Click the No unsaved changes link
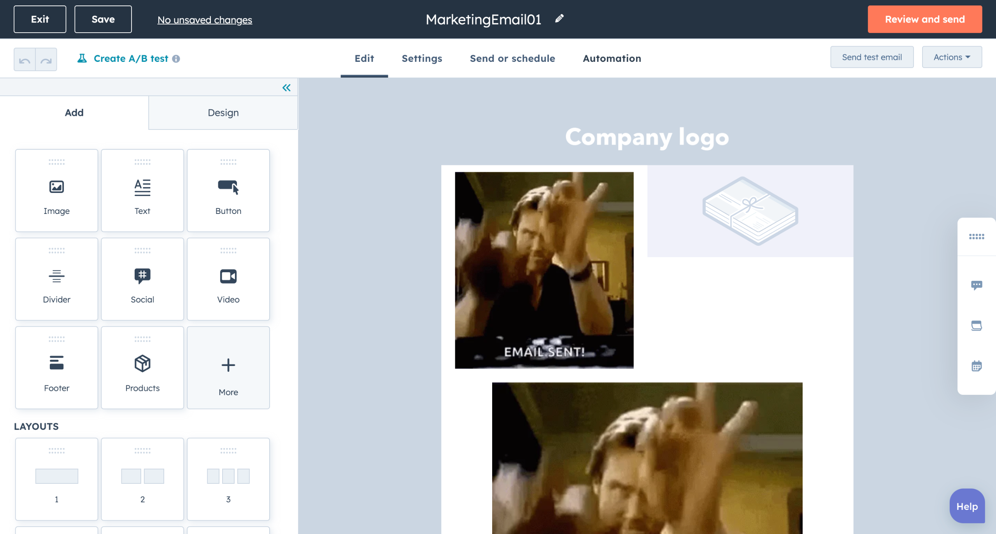 (205, 20)
